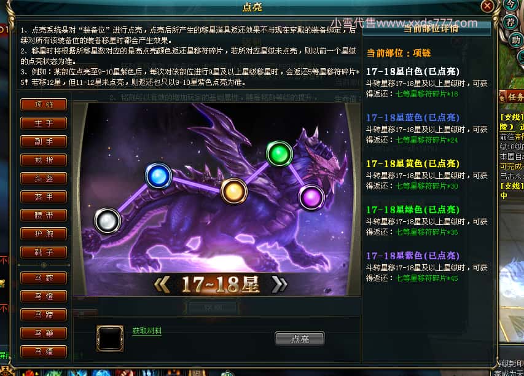Go to next star level arrow

click(x=279, y=285)
